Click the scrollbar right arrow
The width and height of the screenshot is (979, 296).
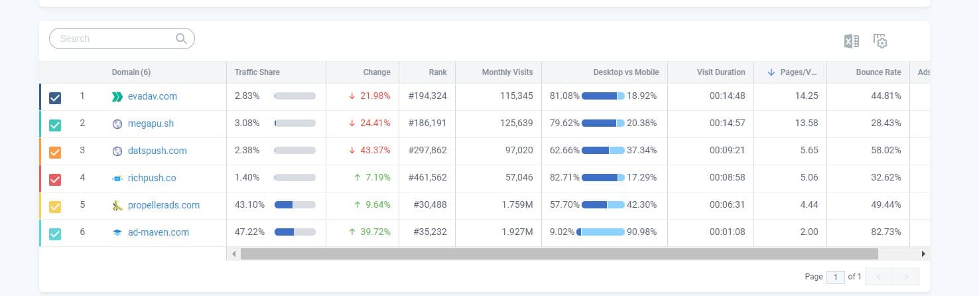pyautogui.click(x=923, y=254)
